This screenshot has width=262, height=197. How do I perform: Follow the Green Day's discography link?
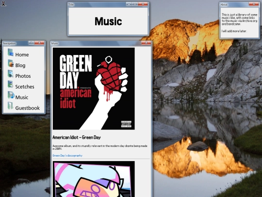pos(67,156)
